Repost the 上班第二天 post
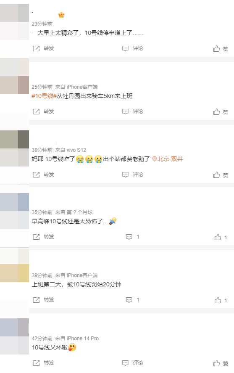This screenshot has height=373, width=234. pyautogui.click(x=43, y=300)
